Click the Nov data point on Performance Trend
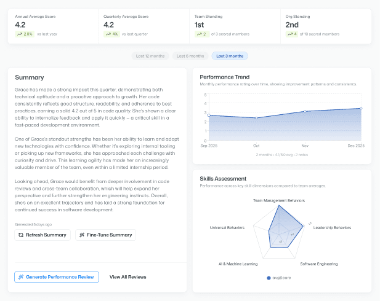380x301 pixels. pyautogui.click(x=304, y=111)
